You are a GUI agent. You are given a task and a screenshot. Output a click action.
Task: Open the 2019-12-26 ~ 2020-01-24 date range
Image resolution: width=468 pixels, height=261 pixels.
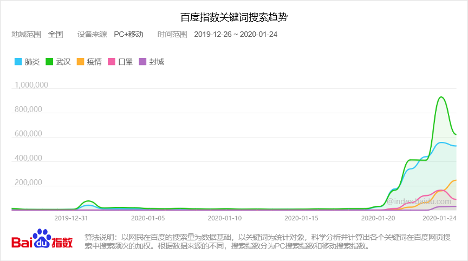pyautogui.click(x=236, y=34)
